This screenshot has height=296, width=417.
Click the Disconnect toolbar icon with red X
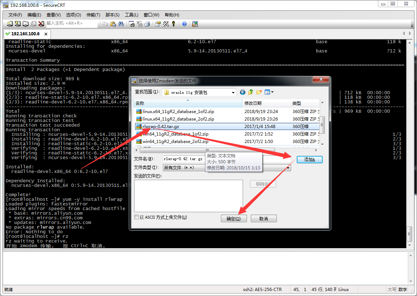[x=41, y=24]
